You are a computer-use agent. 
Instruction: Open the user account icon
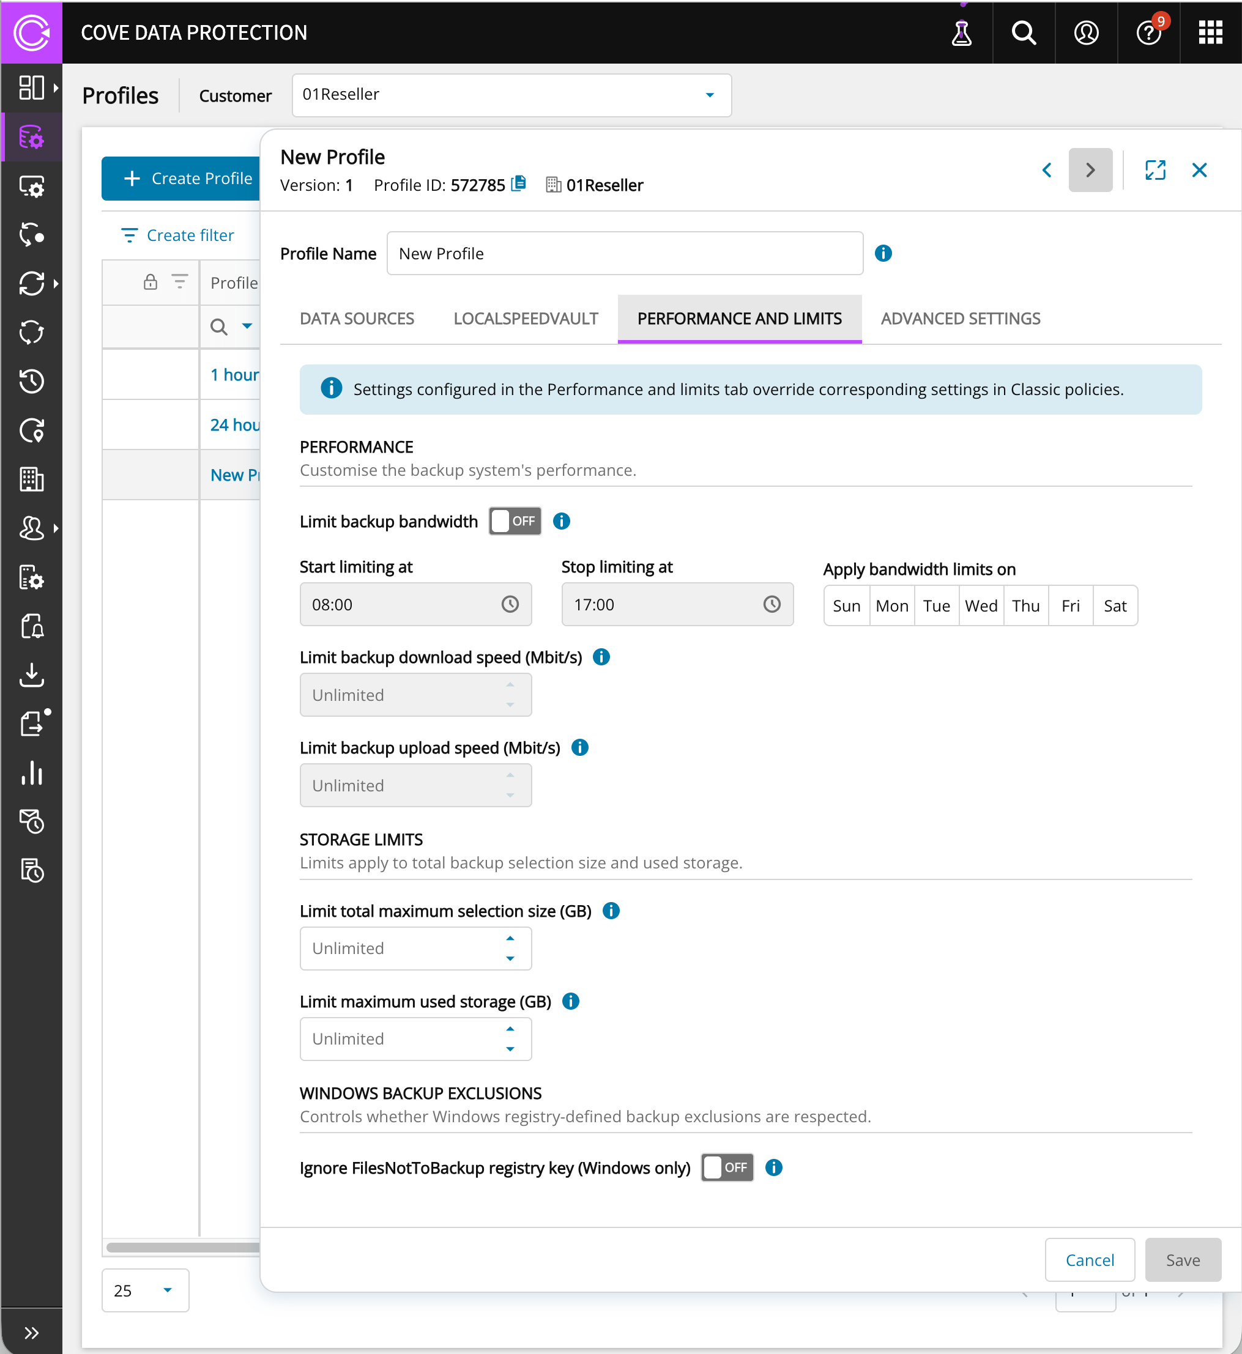[1086, 32]
